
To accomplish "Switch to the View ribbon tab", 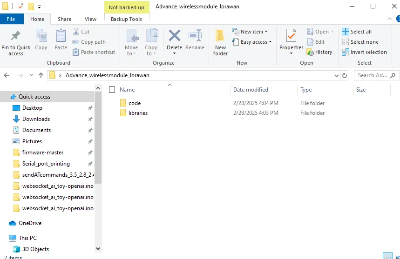I will click(x=90, y=19).
